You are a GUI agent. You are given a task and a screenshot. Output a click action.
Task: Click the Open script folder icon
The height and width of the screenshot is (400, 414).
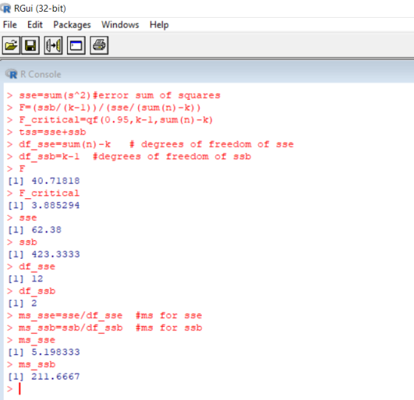11,45
